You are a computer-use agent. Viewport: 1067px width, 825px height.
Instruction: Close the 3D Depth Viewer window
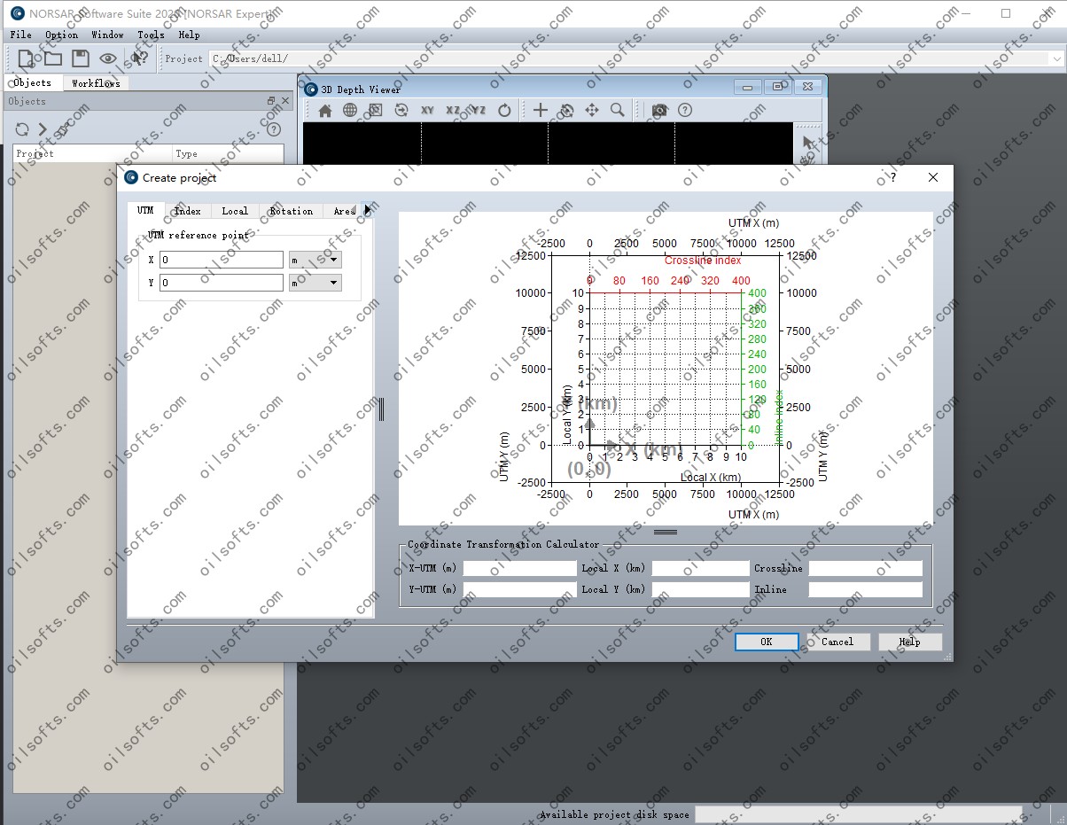[806, 87]
